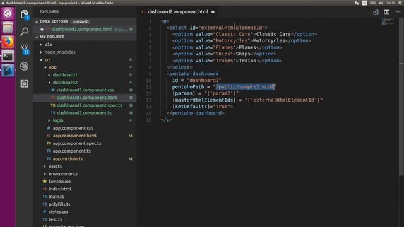Open test.ts file

(56, 219)
